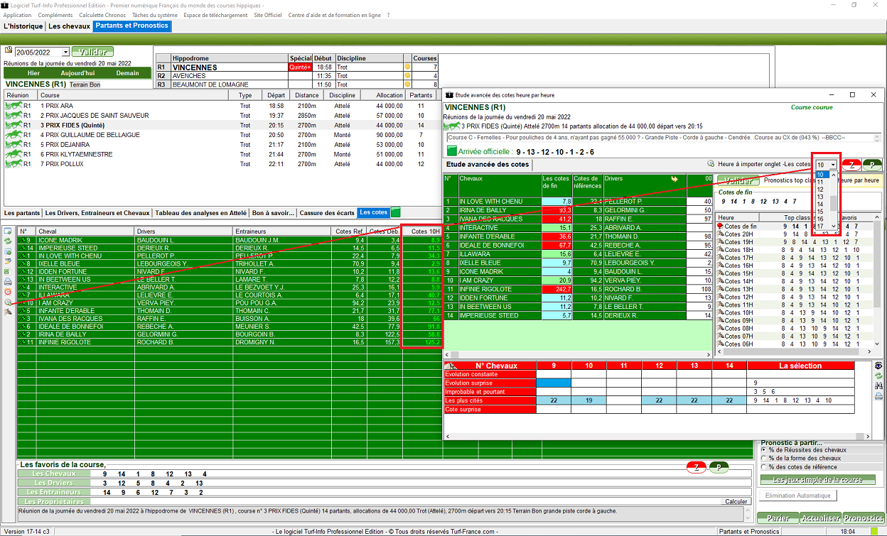Click the Calculer button
The width and height of the screenshot is (887, 536).
coord(736,501)
